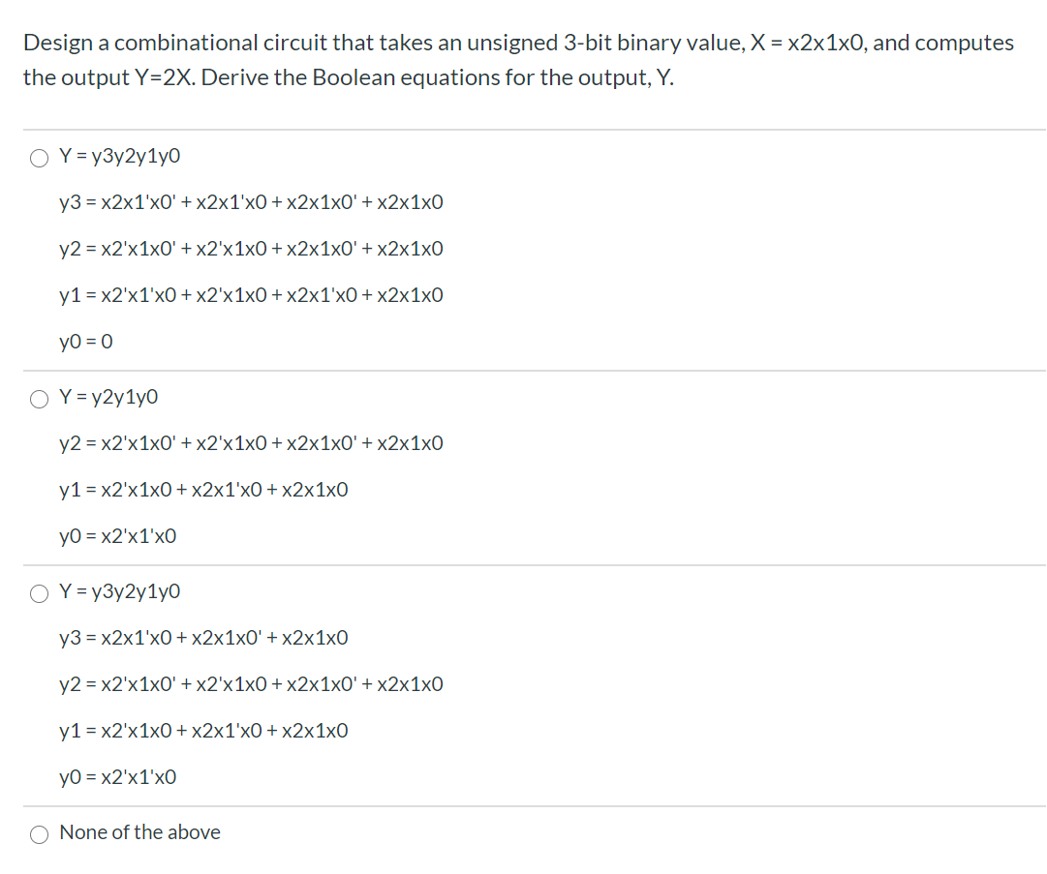
Task: Select the radio button for Y = y3y2y1y0 first option
Action: pos(39,157)
